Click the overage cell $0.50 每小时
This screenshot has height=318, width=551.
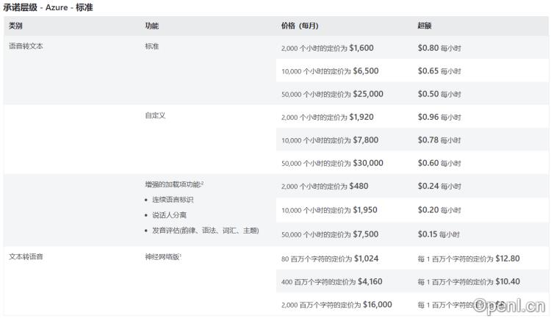point(439,94)
